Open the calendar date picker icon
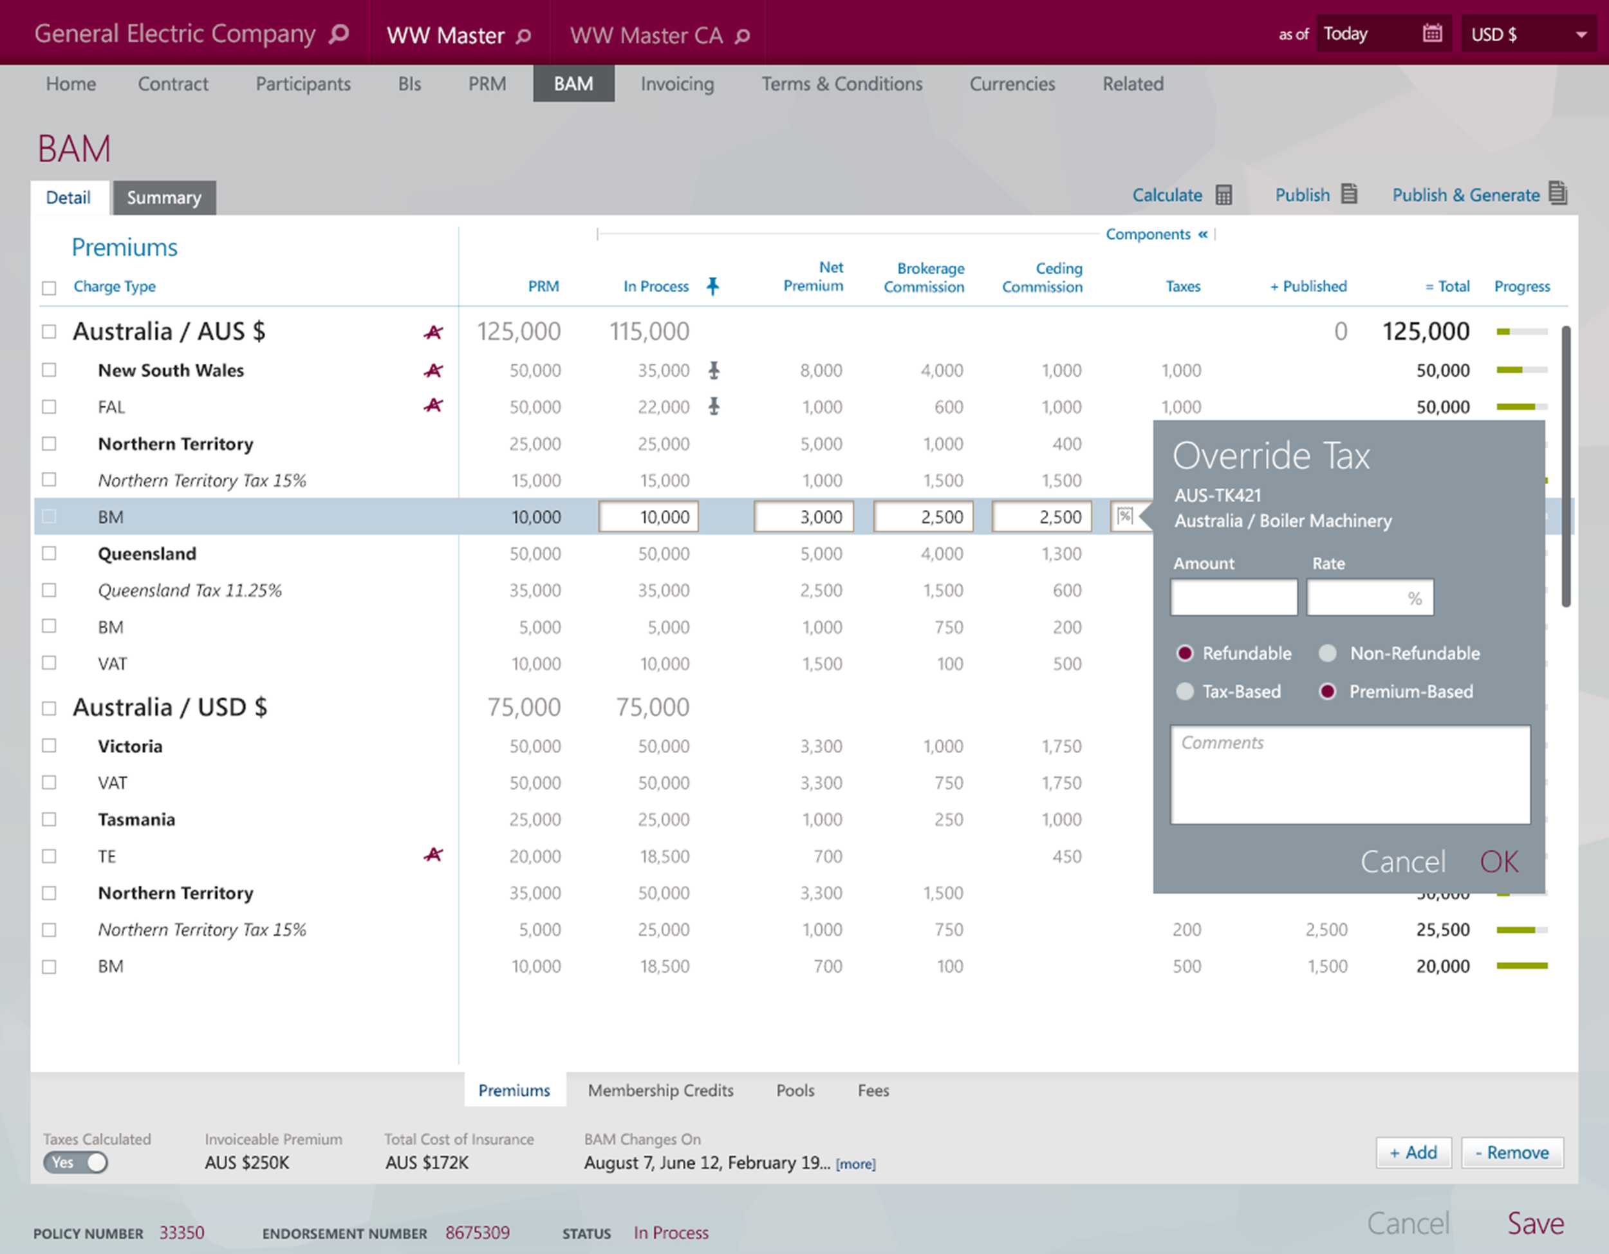The width and height of the screenshot is (1609, 1254). pos(1431,34)
